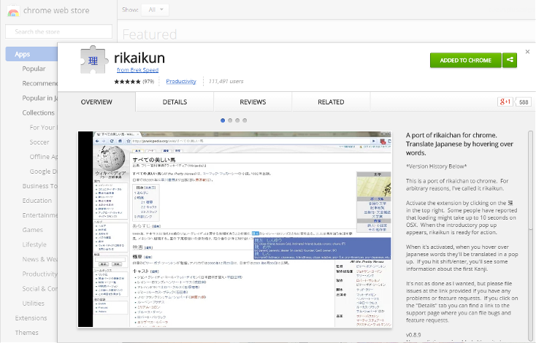Viewport: 536px width, 343px height.
Task: Click the rikaikun extension title
Action: [x=139, y=58]
